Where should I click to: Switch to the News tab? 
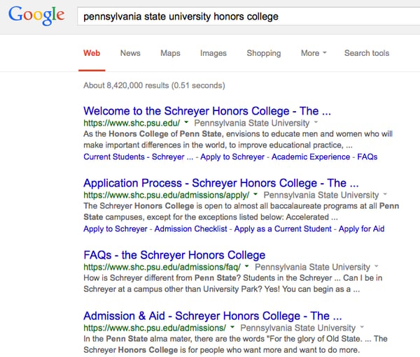[130, 53]
